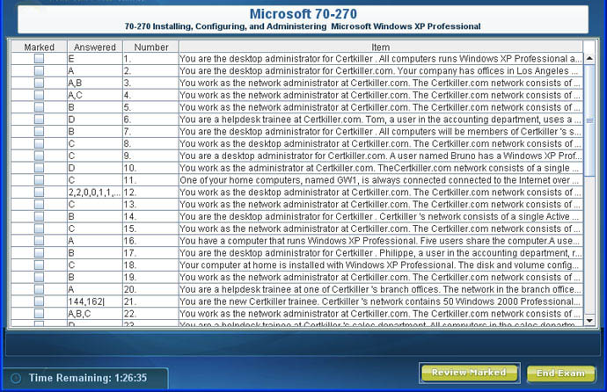This screenshot has width=607, height=392.
Task: Select question 10 about TheCertkiller.com network
Action: 381,168
